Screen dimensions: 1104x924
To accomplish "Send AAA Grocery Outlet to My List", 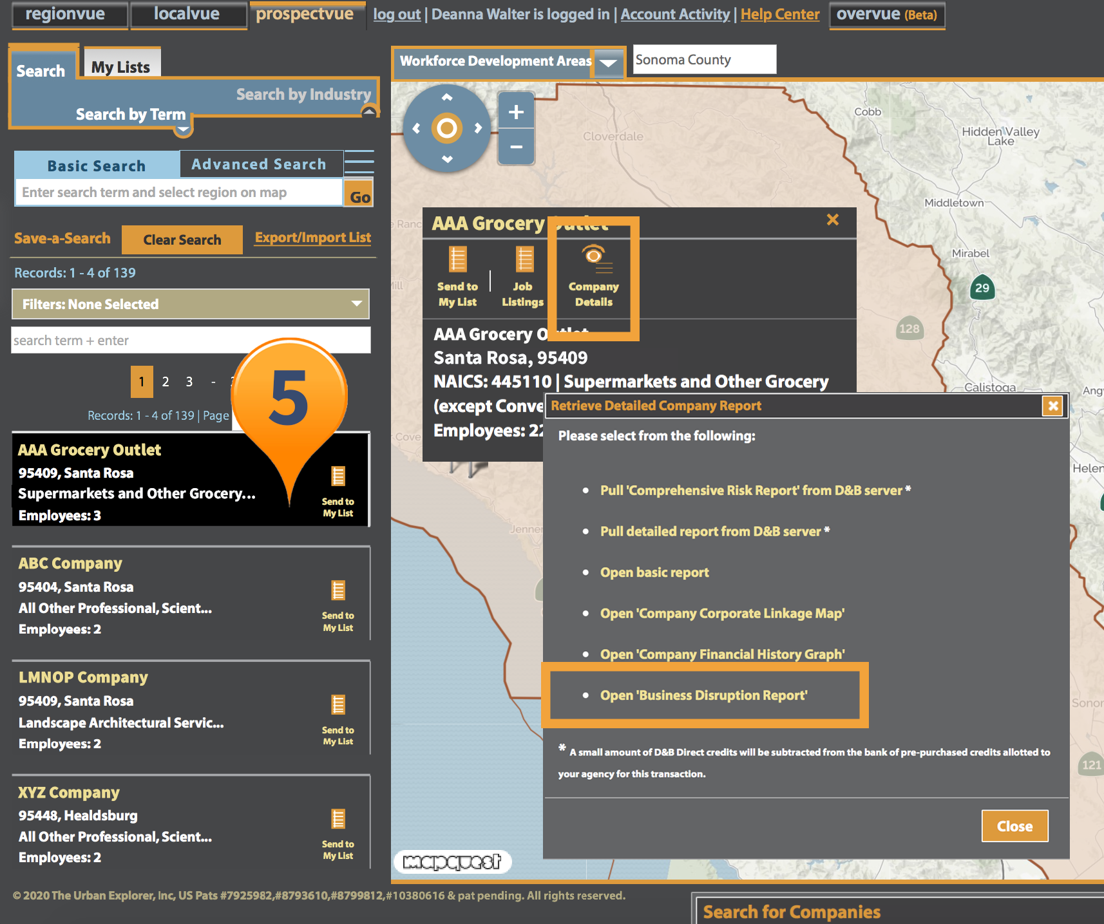I will tap(338, 491).
